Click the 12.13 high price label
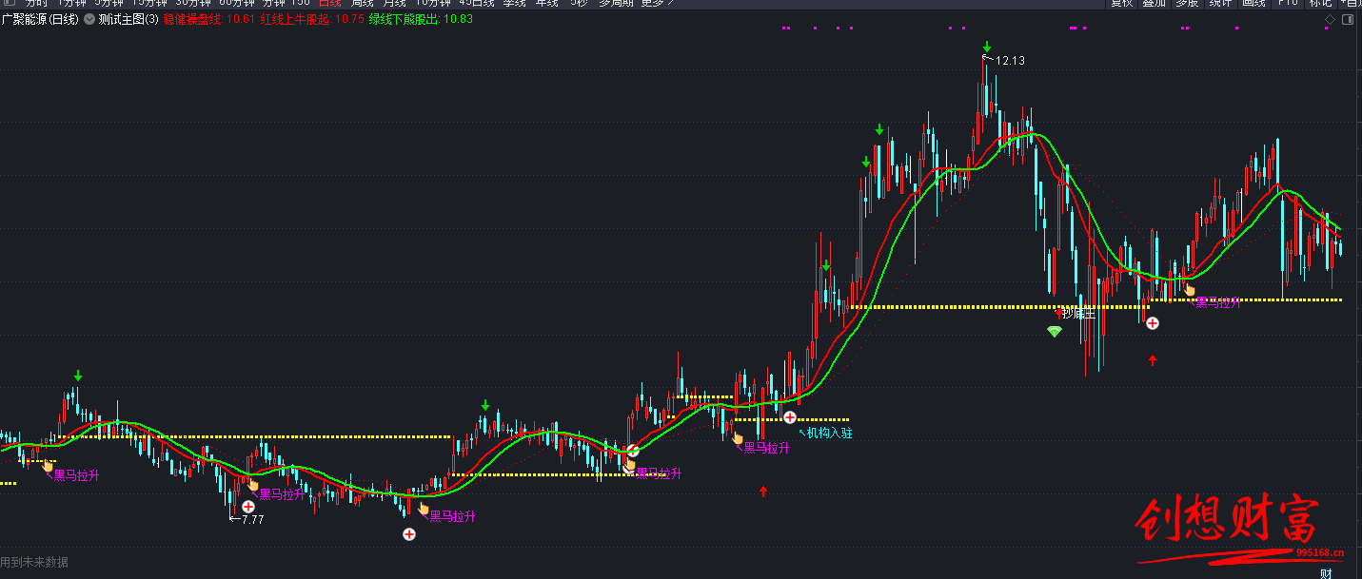This screenshot has width=1362, height=579. tap(1010, 61)
